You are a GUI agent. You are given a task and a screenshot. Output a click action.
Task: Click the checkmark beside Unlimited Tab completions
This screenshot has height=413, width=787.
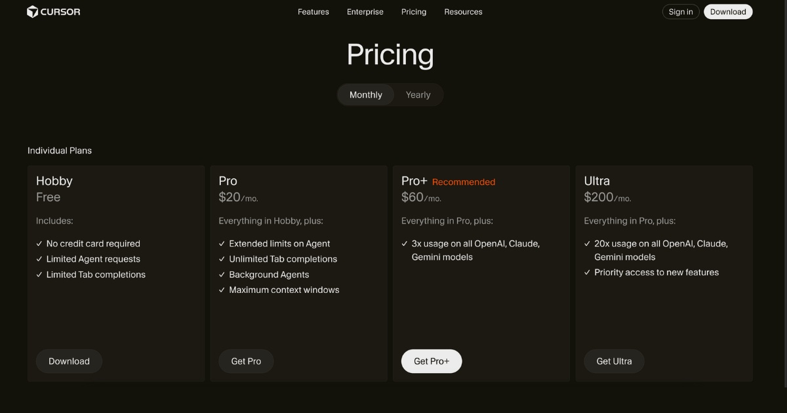click(x=222, y=260)
